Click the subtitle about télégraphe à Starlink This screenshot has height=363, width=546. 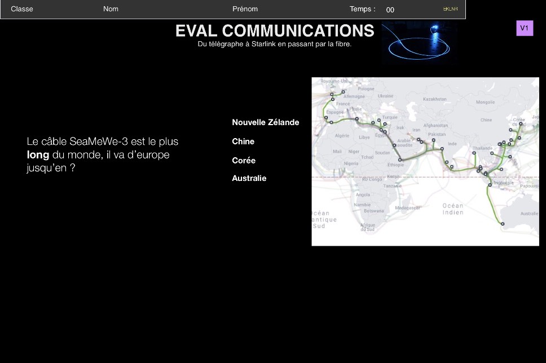(x=275, y=44)
